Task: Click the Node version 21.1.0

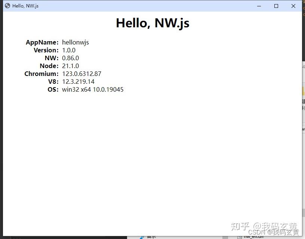Action: click(71, 66)
